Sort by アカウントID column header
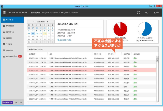The height and width of the screenshot is (111, 163). pyautogui.click(x=97, y=54)
